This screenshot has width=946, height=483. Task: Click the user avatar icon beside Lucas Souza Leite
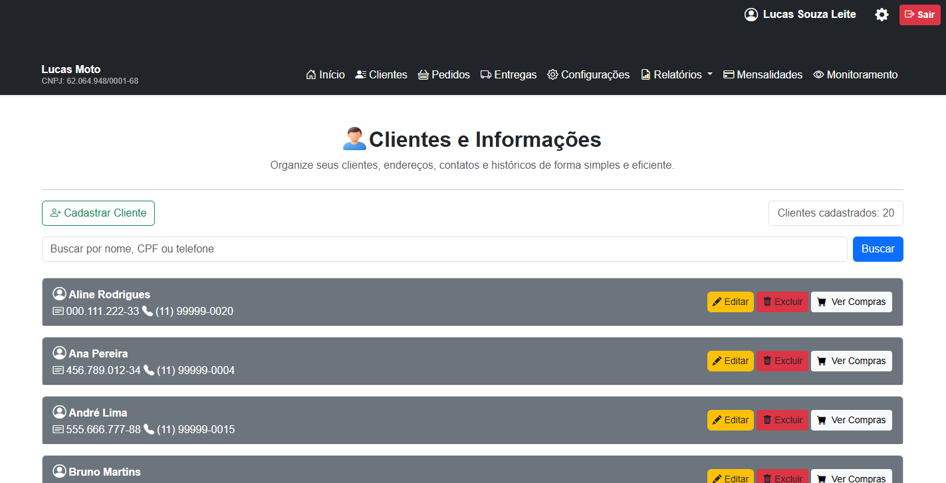[x=751, y=14]
